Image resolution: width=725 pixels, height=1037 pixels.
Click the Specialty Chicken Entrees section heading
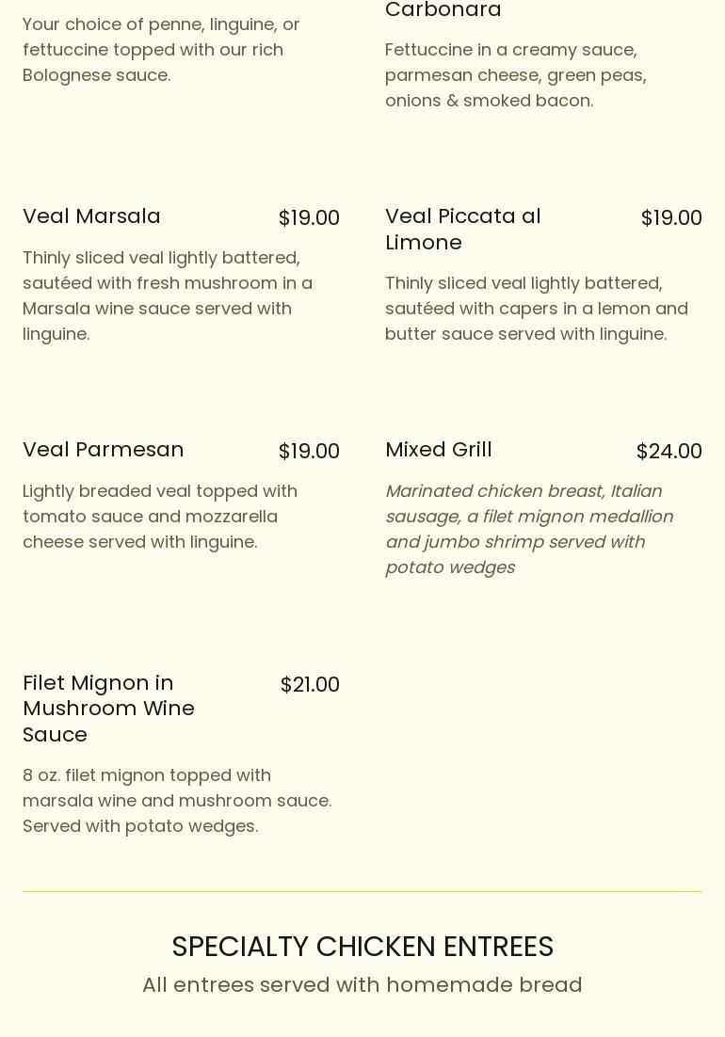[362, 947]
